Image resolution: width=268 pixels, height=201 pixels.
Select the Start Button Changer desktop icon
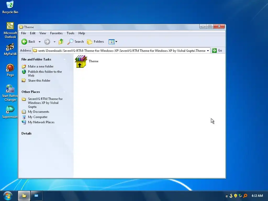tap(10, 93)
